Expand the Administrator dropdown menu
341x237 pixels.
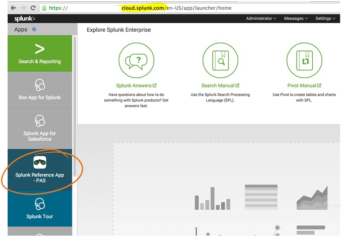(261, 18)
